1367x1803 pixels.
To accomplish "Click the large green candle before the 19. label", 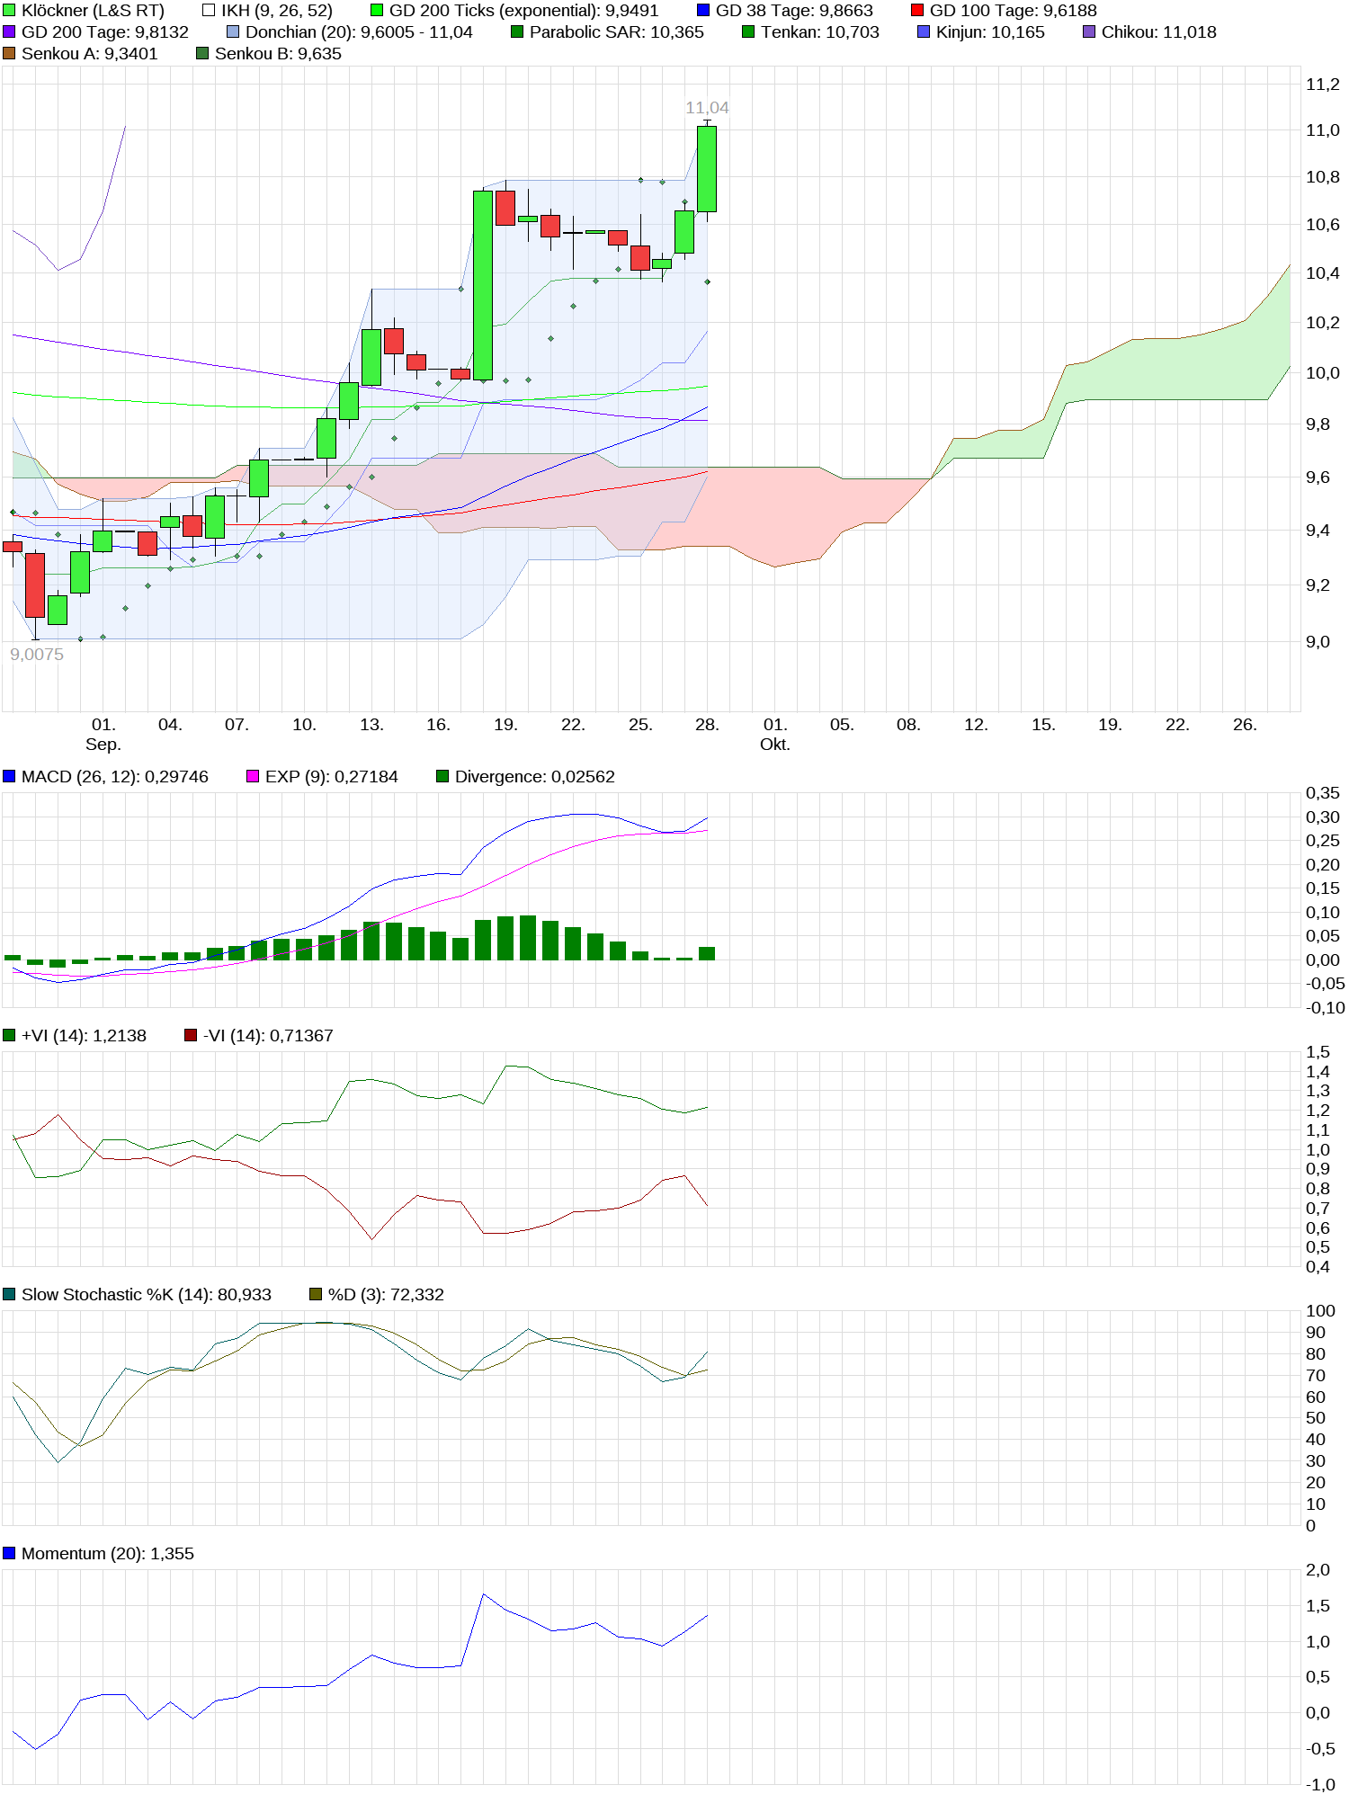I will (x=483, y=285).
